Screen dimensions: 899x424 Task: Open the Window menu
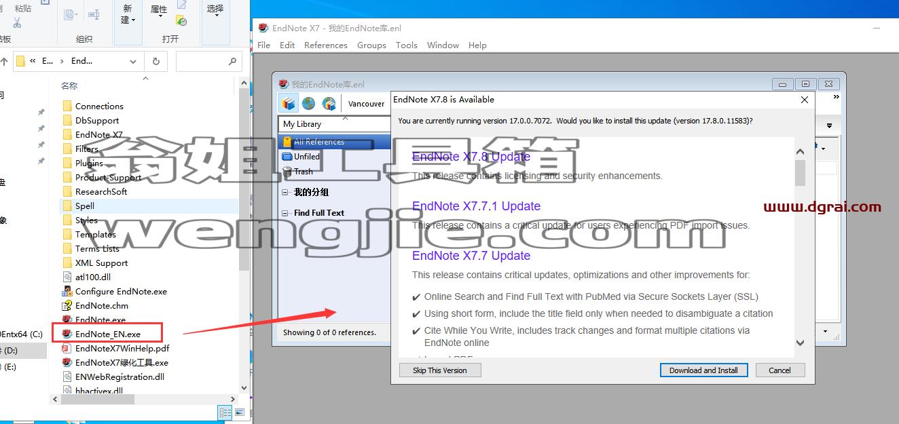443,45
